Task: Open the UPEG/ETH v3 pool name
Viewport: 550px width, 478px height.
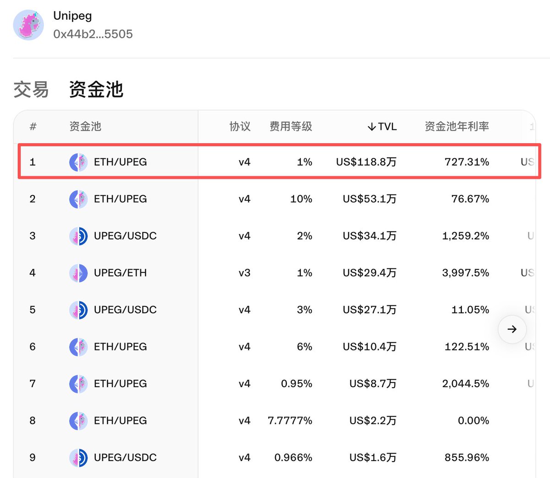Action: (x=121, y=273)
